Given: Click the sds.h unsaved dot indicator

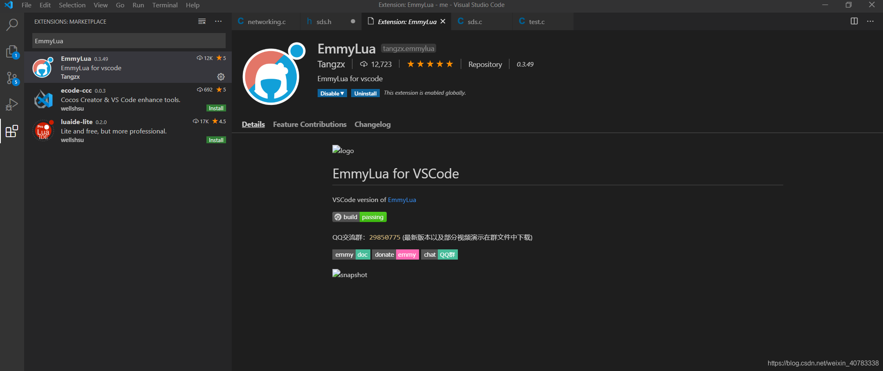Looking at the screenshot, I should 353,21.
